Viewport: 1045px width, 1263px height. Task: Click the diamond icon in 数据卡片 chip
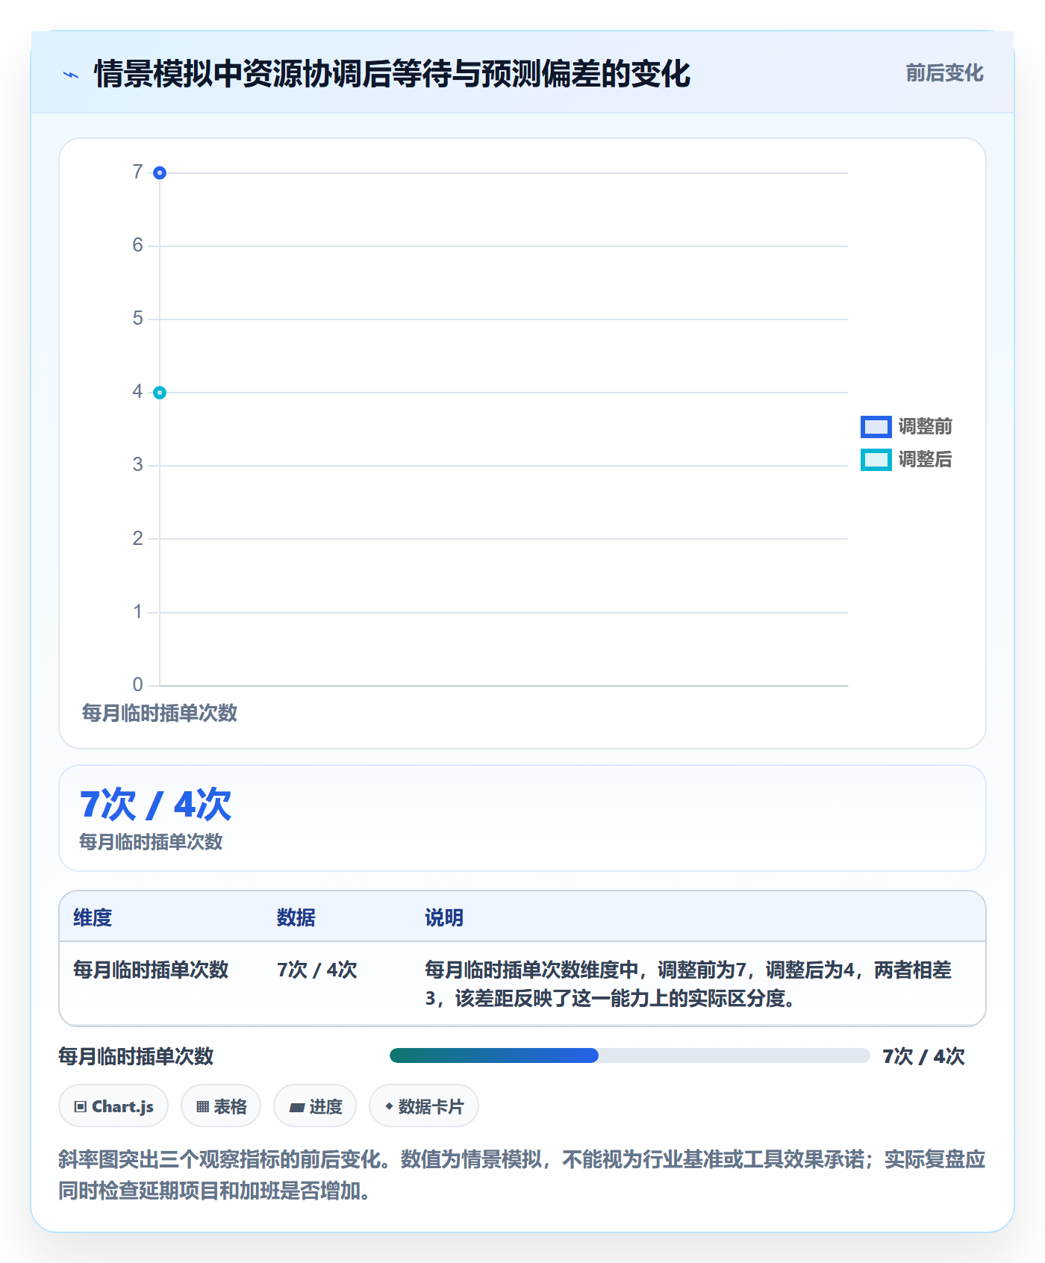[x=389, y=1106]
